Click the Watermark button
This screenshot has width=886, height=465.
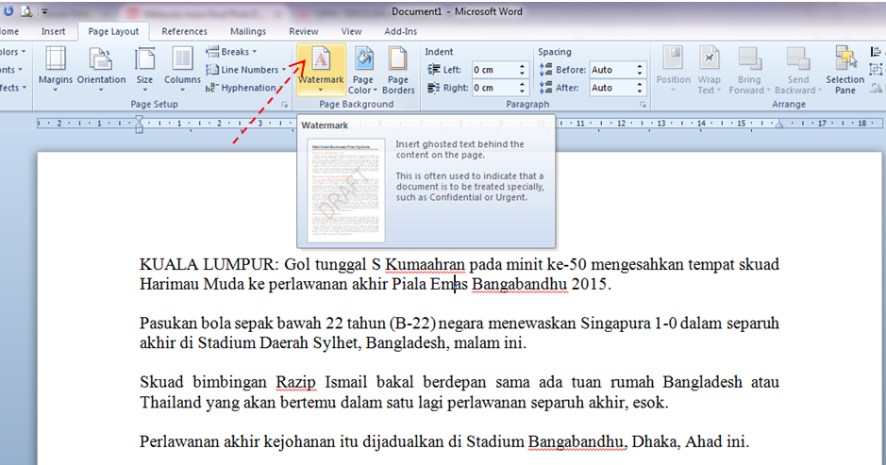pos(321,69)
